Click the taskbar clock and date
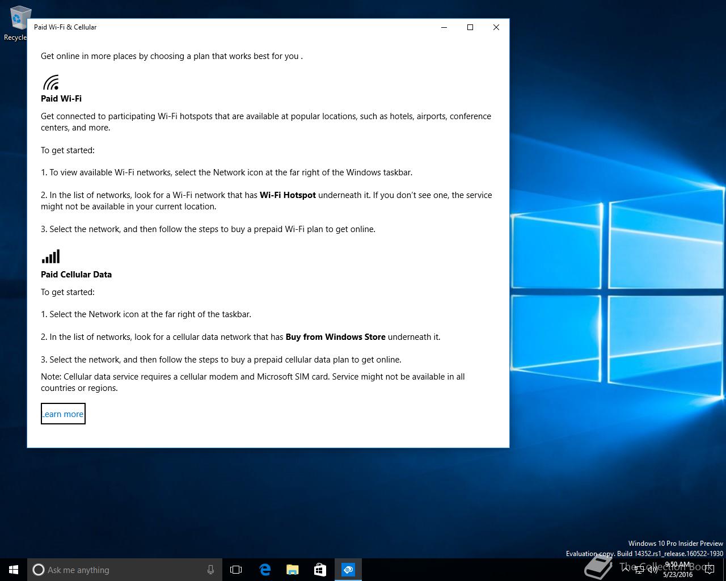 678,570
